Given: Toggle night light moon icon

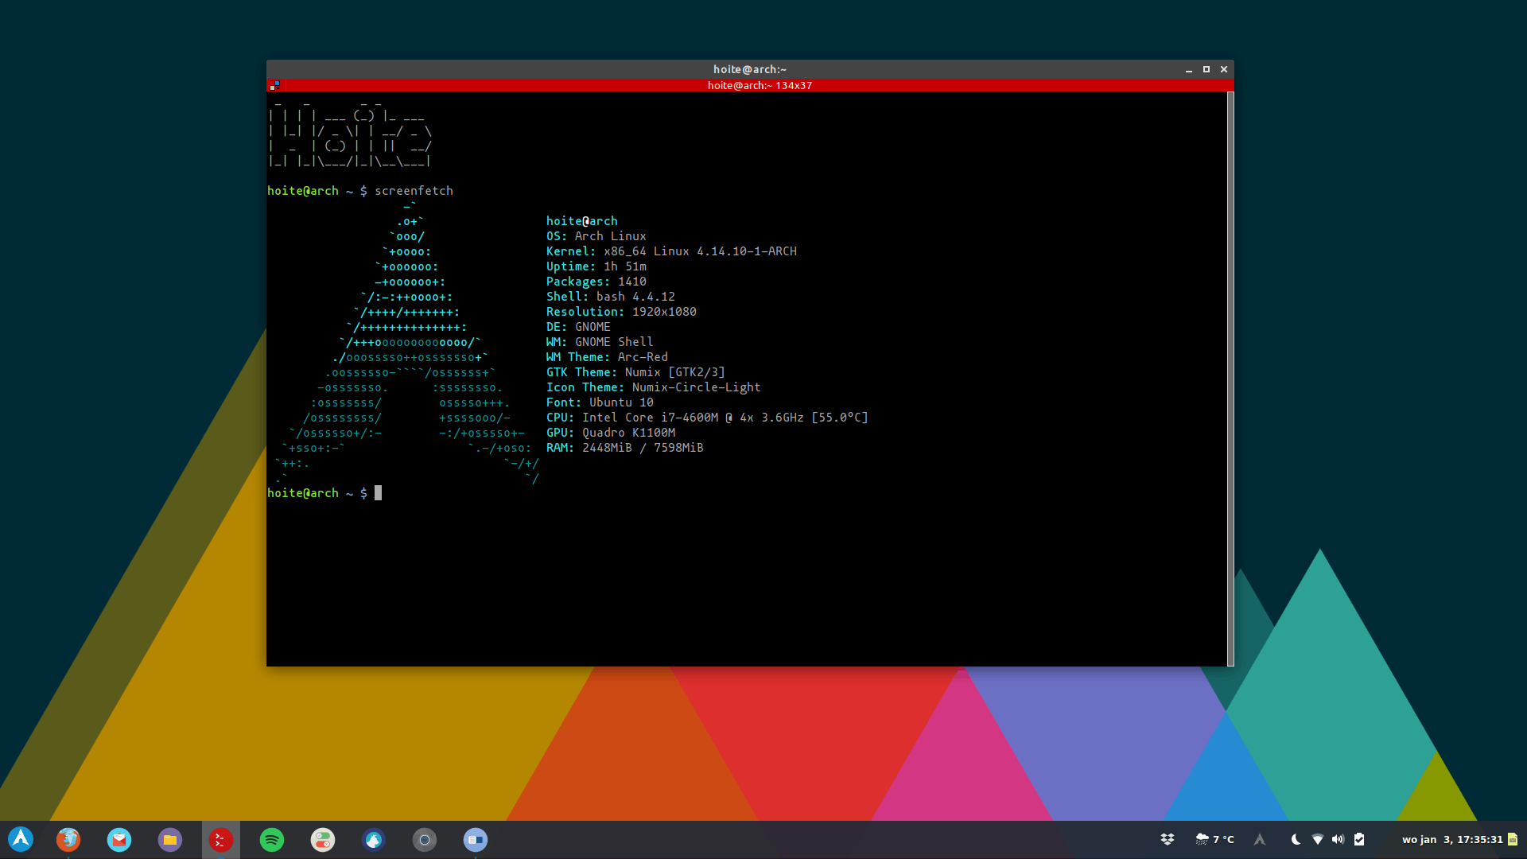Looking at the screenshot, I should point(1296,839).
